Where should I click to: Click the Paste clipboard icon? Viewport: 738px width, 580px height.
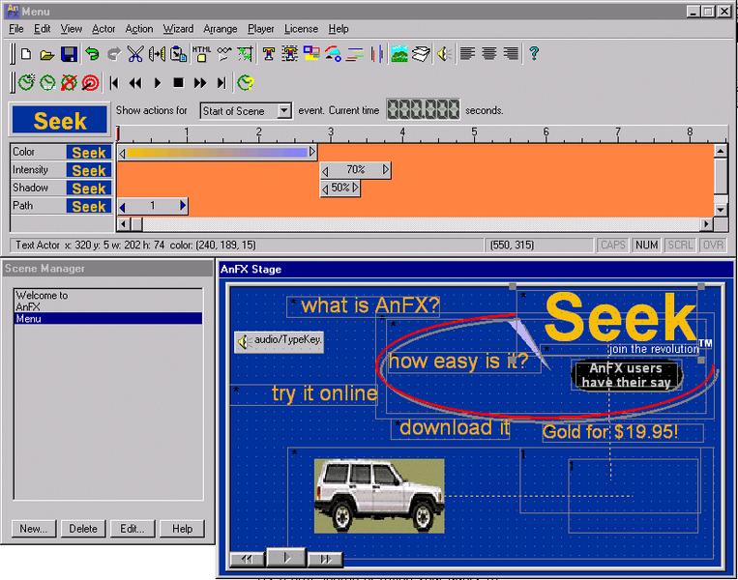coord(178,54)
